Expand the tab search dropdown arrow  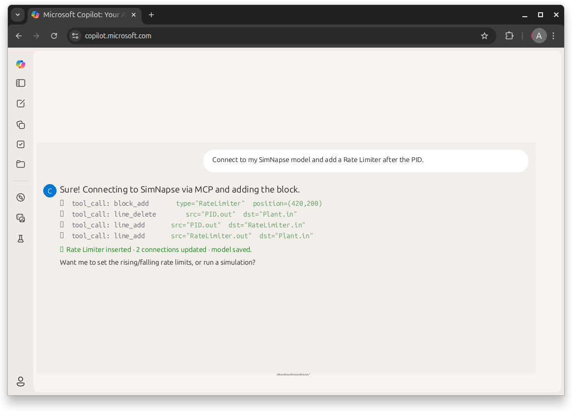18,15
